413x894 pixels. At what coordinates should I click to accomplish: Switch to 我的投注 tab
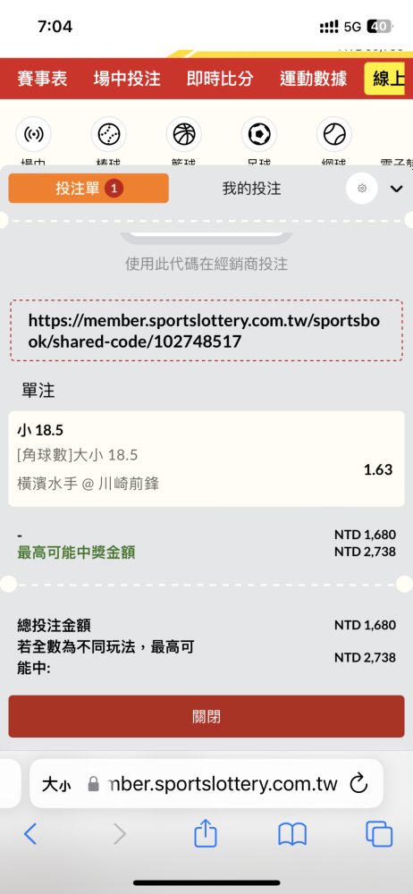[251, 188]
